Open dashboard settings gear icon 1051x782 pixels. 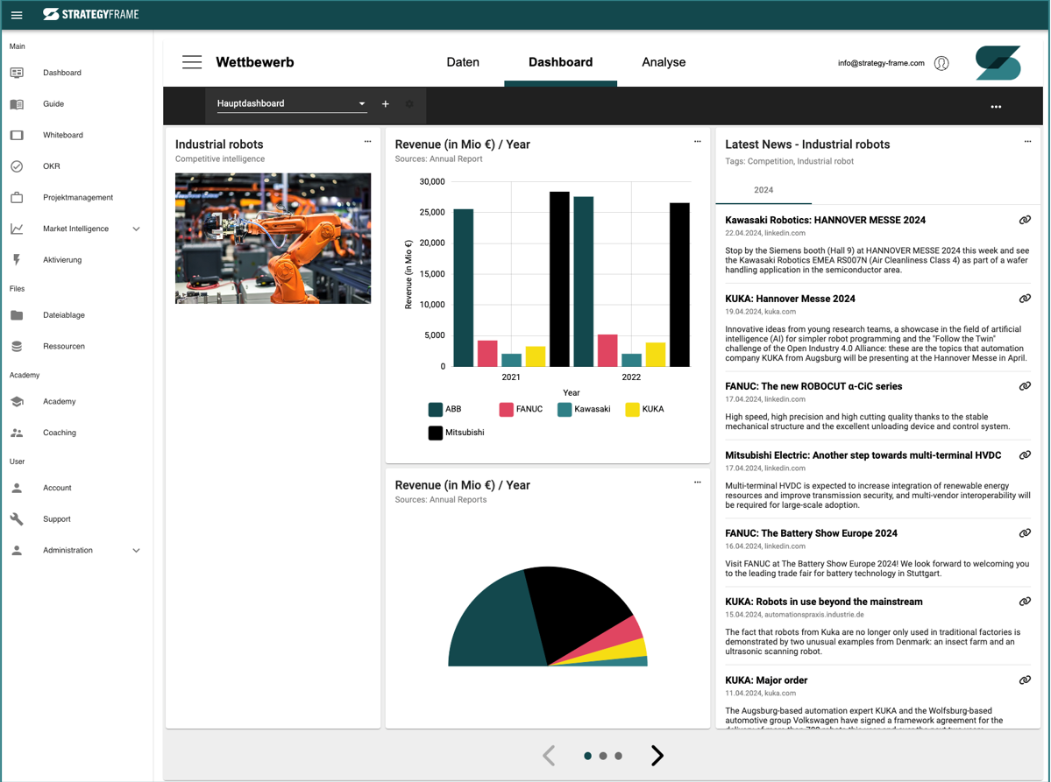pos(409,104)
